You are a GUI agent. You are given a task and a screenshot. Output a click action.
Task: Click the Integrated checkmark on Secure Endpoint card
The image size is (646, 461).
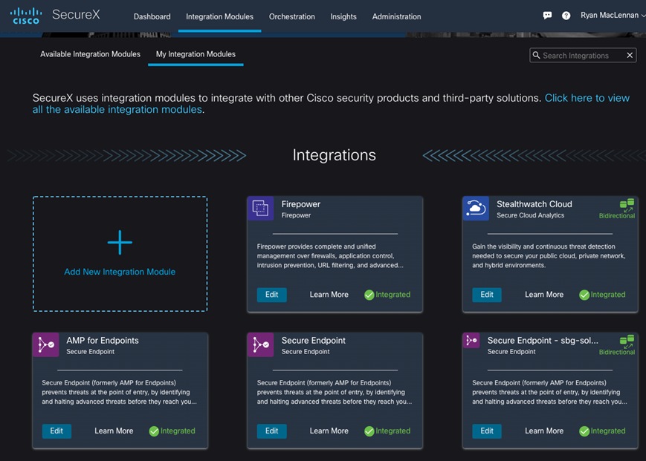[x=369, y=431]
